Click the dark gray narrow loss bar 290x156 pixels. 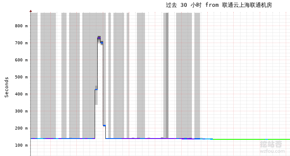click(167, 75)
